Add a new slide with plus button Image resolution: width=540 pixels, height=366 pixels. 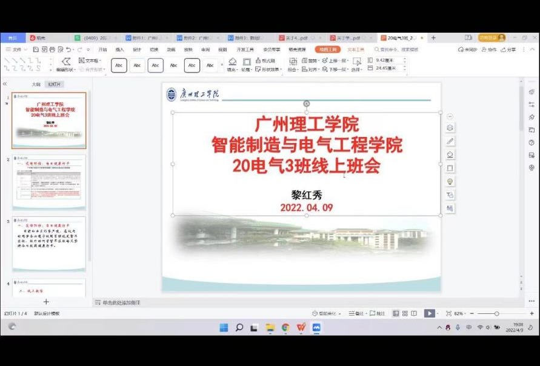click(x=46, y=301)
